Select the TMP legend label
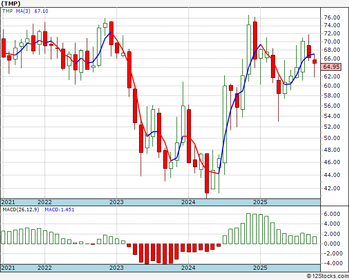This screenshot has height=280, width=349. click(8, 11)
